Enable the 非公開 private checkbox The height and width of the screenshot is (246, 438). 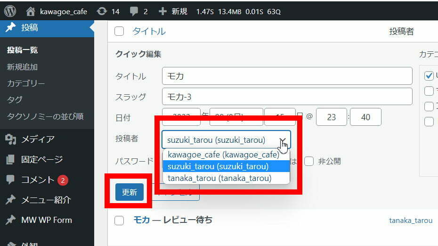(309, 161)
